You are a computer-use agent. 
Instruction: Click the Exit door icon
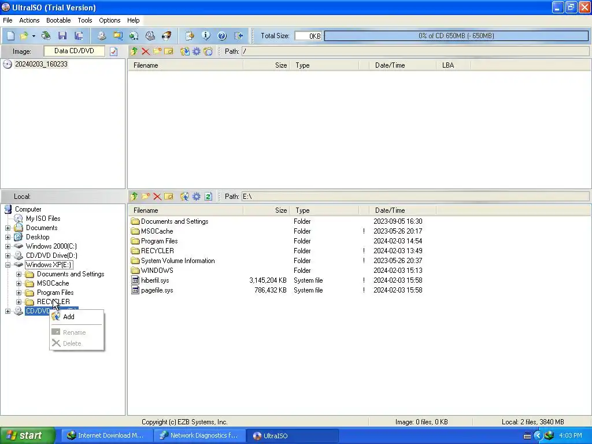tap(238, 36)
